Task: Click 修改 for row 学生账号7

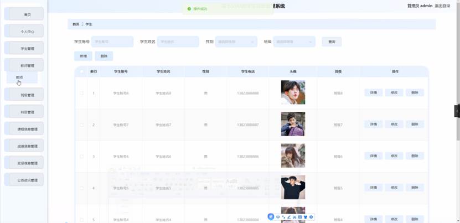Action: (x=394, y=125)
